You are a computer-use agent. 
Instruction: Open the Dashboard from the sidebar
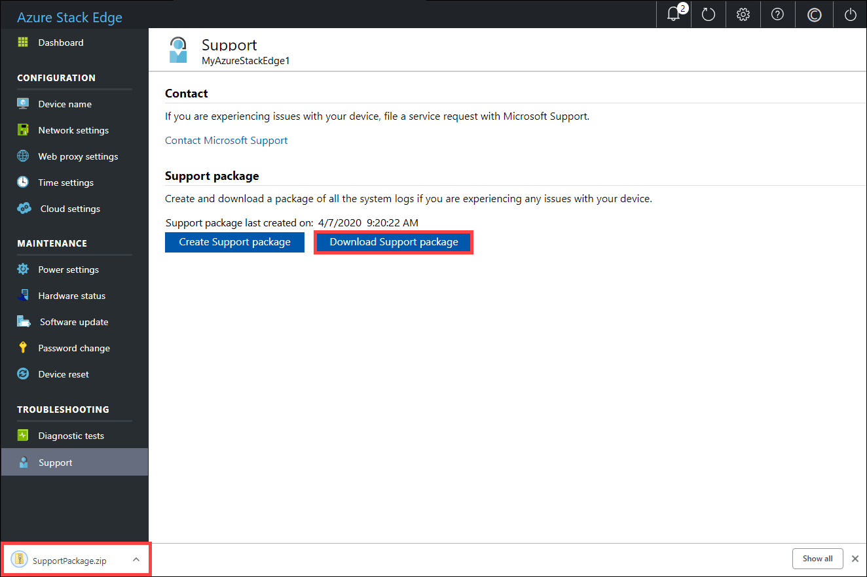(24, 42)
